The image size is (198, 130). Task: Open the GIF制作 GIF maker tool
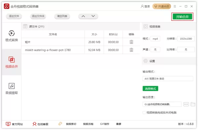(105, 124)
